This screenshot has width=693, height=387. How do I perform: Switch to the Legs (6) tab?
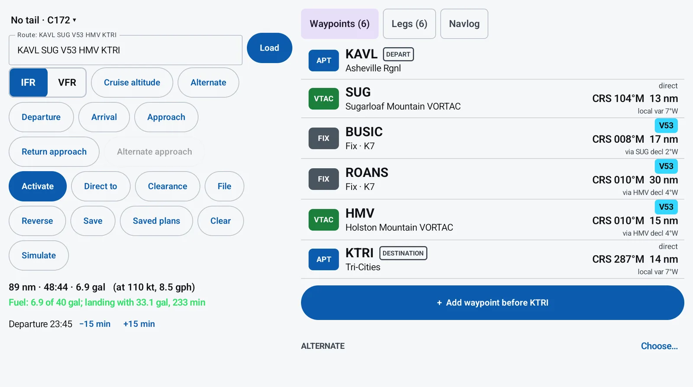coord(409,24)
